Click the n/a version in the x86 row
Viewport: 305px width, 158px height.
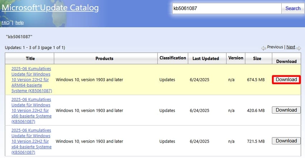pyautogui.click(x=231, y=111)
